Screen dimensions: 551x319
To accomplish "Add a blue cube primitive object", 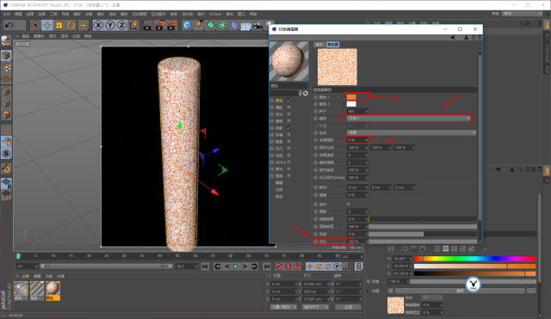I will (x=188, y=25).
